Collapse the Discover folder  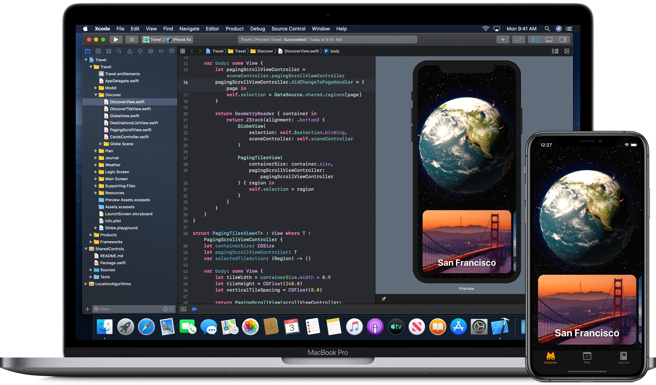pos(96,95)
